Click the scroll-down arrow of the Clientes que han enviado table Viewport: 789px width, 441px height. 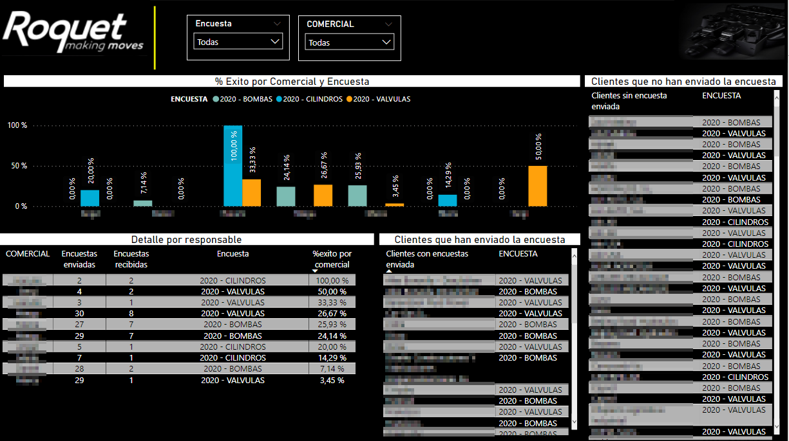coord(575,422)
